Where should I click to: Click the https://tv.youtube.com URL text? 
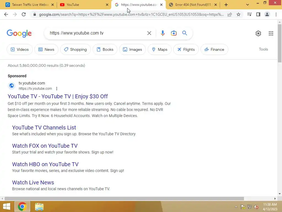tap(35, 89)
